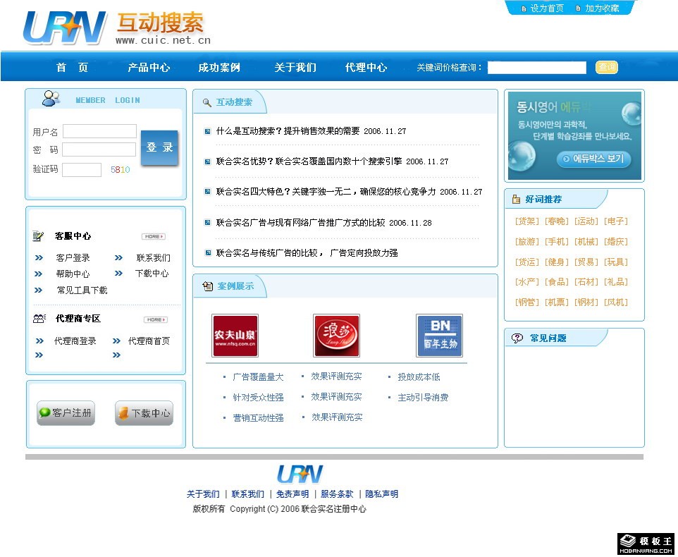Select keyword [春晚]
The height and width of the screenshot is (557, 678).
(557, 221)
